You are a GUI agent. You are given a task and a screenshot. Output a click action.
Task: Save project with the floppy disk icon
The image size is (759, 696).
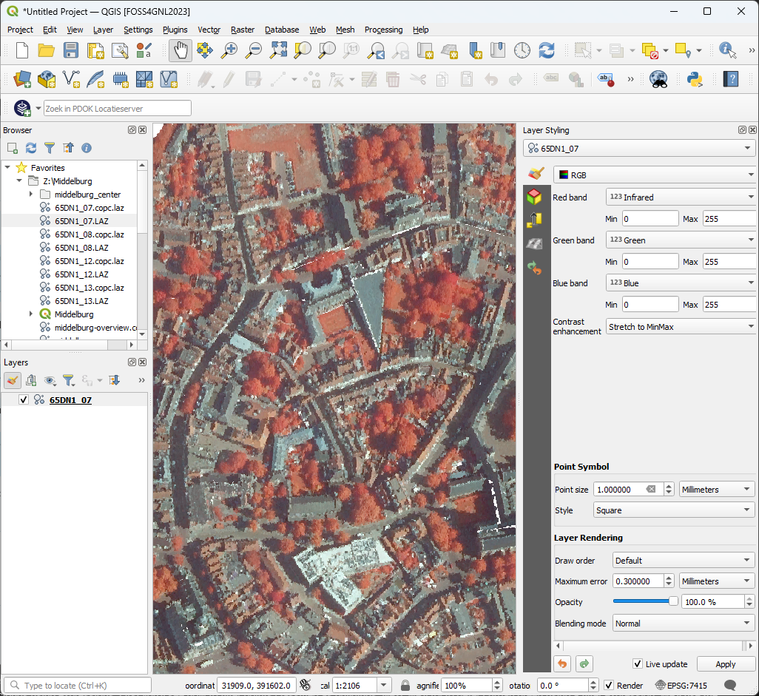point(71,50)
